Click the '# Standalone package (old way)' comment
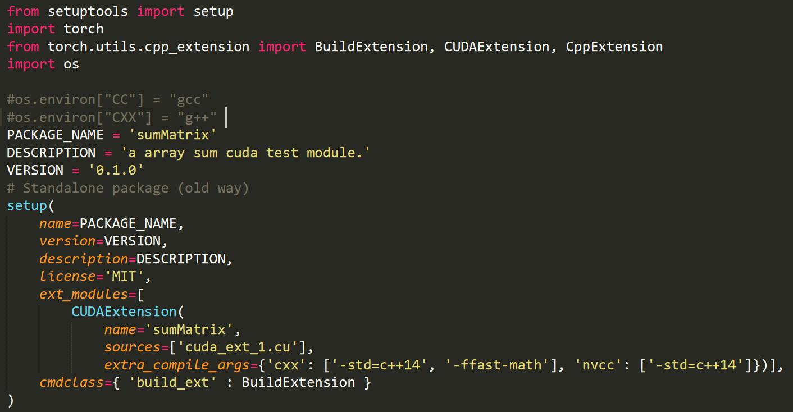This screenshot has height=412, width=793. click(x=128, y=188)
